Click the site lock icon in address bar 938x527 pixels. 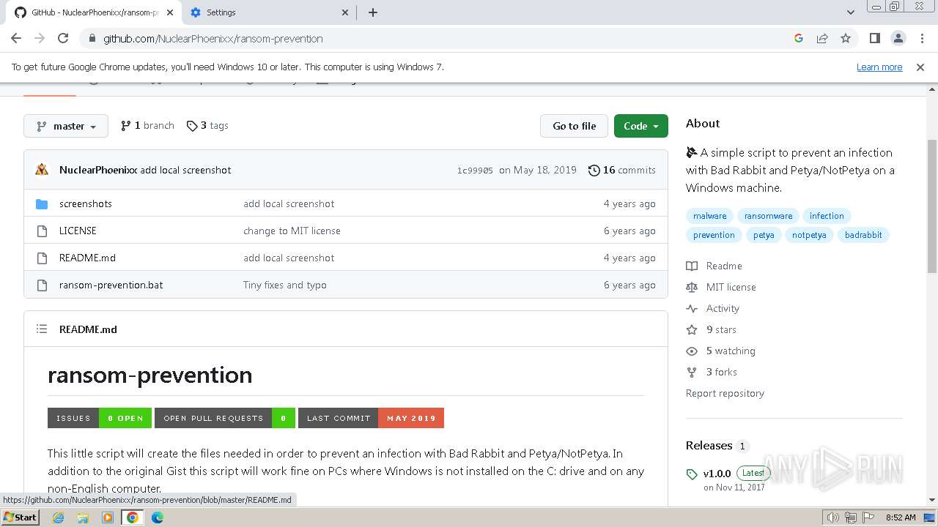[92, 39]
